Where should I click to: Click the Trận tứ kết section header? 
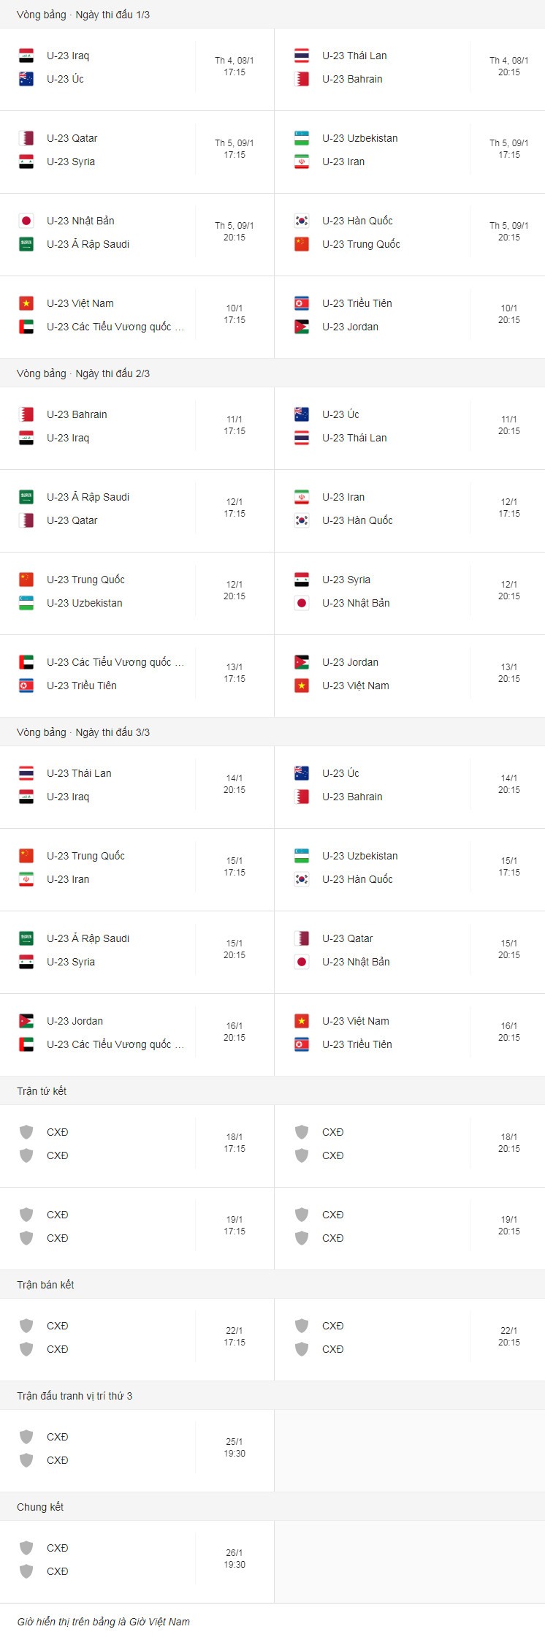pyautogui.click(x=42, y=1091)
